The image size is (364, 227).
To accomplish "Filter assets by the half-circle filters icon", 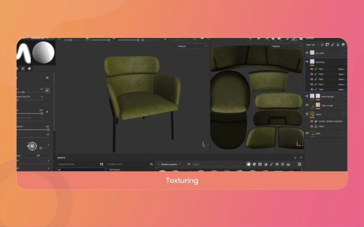I will (x=266, y=164).
